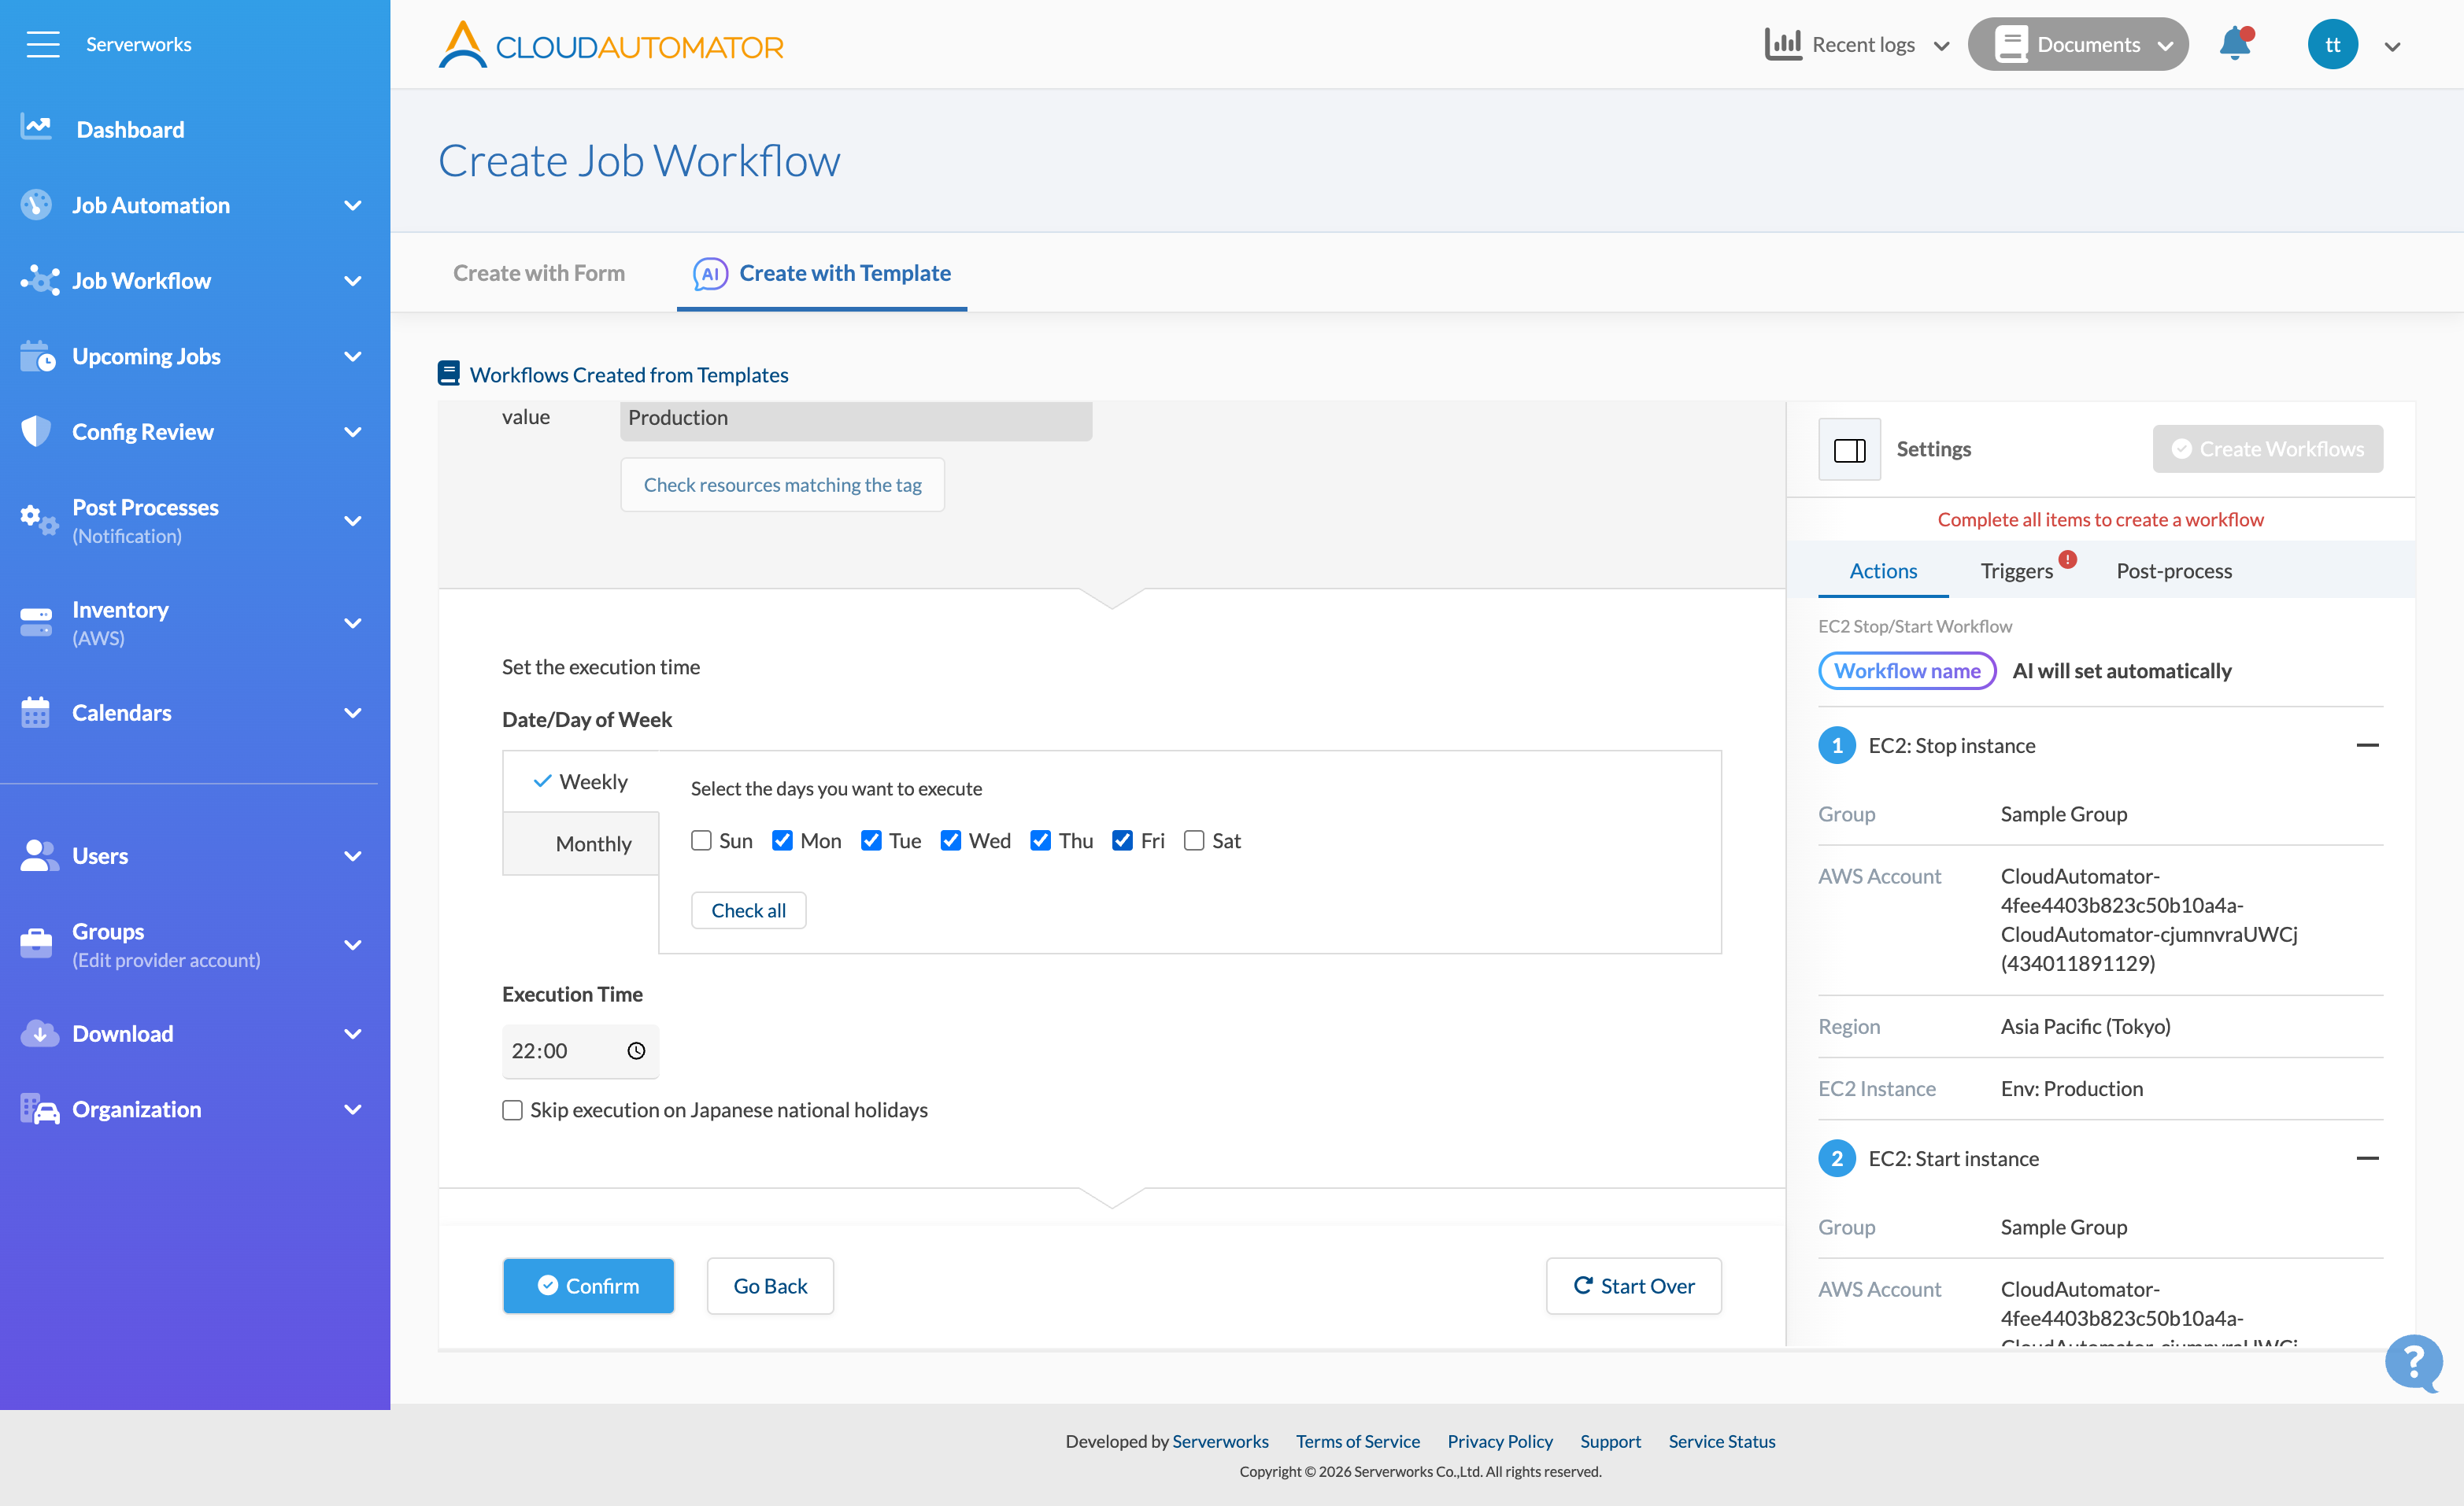Expand the Config Review chevron
The height and width of the screenshot is (1506, 2464).
click(352, 432)
